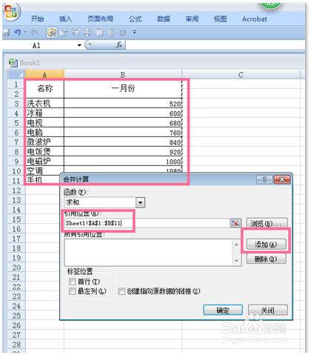Click the 引用位置 reference input field
Viewport: 311px width, 355px height.
(147, 223)
